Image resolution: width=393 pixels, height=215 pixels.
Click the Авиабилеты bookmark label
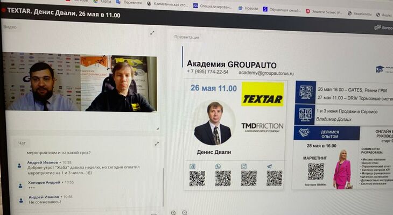363,14
